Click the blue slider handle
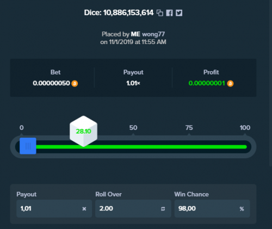This screenshot has width=272, height=229. tap(28, 146)
